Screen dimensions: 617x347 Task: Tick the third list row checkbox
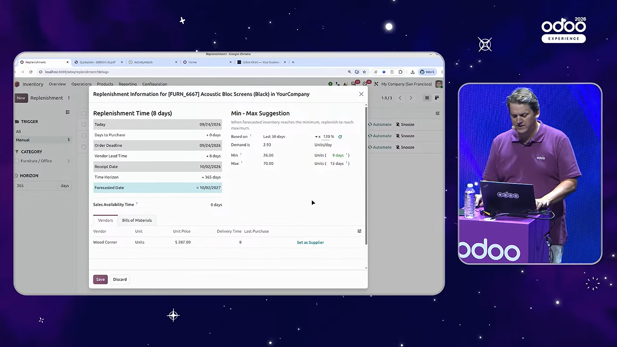(x=84, y=147)
